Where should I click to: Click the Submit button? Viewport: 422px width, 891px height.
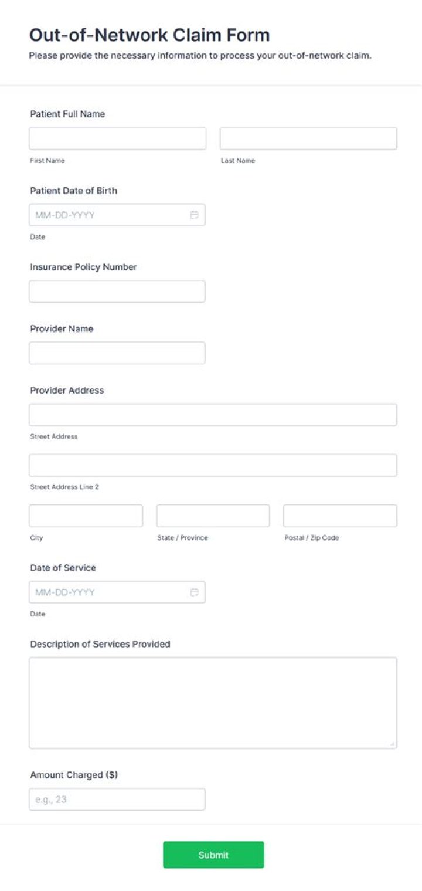click(213, 855)
